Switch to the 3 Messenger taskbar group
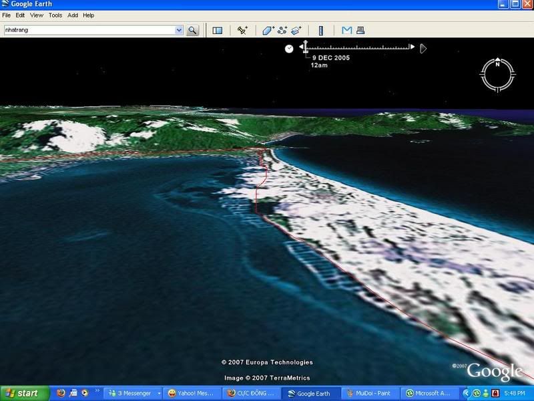The width and height of the screenshot is (534, 401). (x=133, y=394)
